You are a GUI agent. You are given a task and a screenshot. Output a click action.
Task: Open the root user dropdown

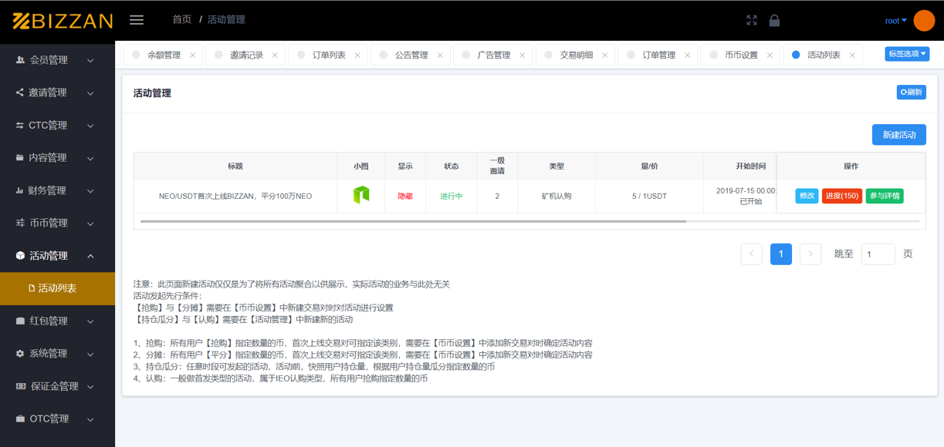pos(895,20)
